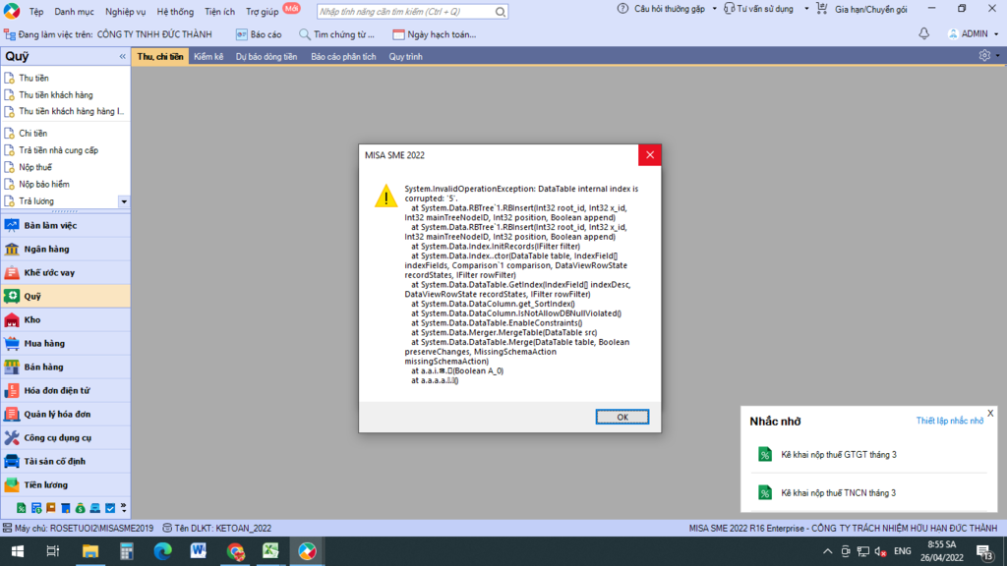Open the Tệp menu
1007x566 pixels.
tap(36, 12)
